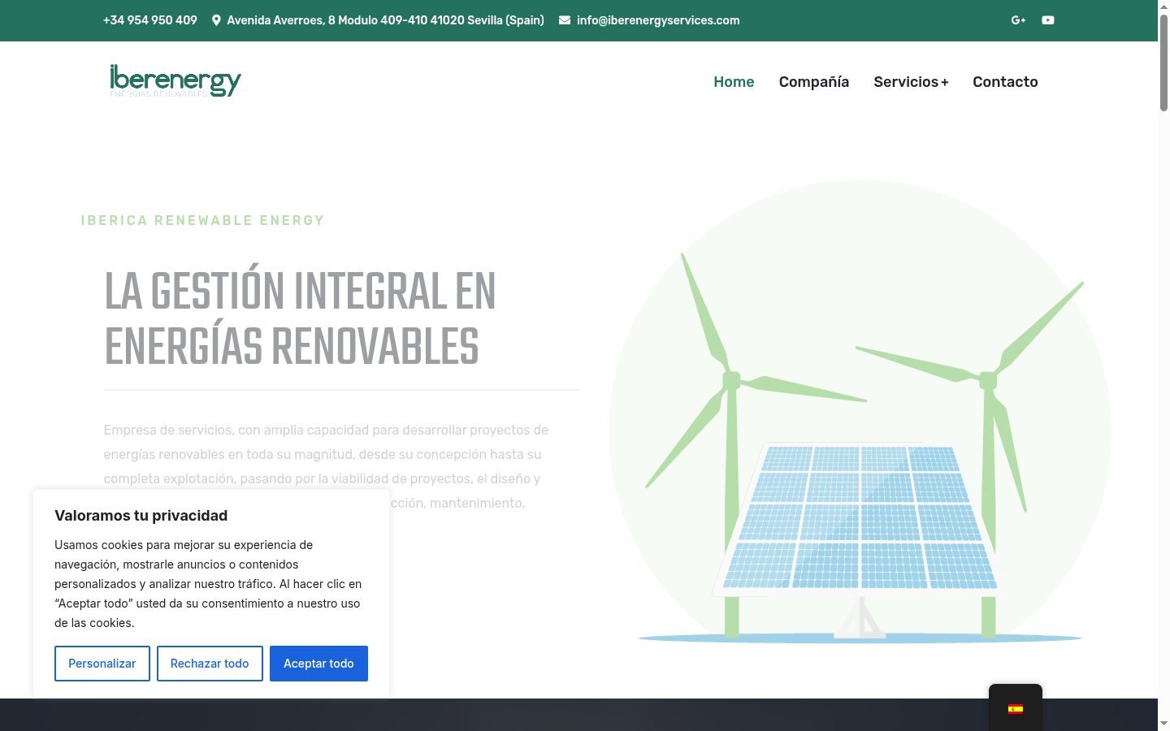This screenshot has height=731, width=1170.
Task: Click the scrollbar down arrow
Action: pyautogui.click(x=1163, y=724)
